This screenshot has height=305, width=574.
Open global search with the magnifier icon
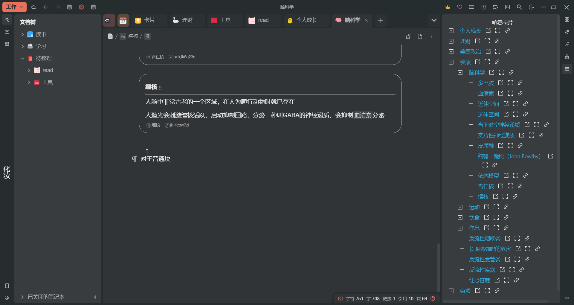tap(519, 7)
